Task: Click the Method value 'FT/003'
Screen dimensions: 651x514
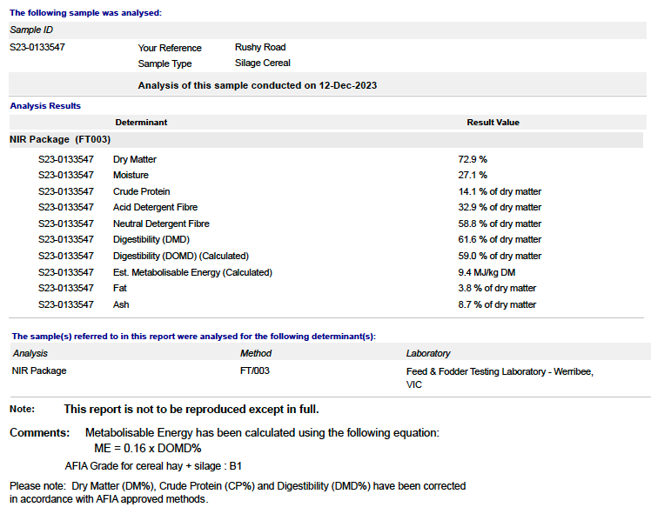Action: point(254,370)
